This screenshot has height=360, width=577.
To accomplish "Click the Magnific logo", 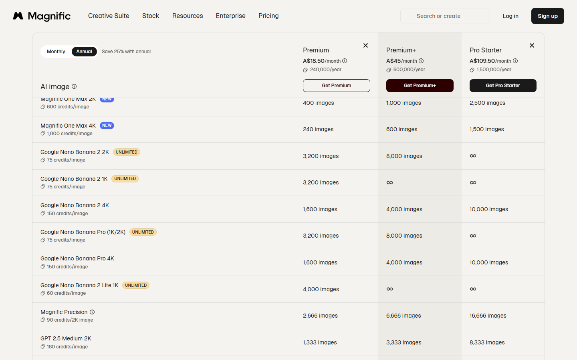I will click(42, 16).
